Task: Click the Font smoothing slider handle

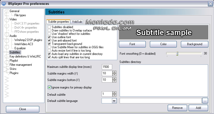Action: click(177, 54)
